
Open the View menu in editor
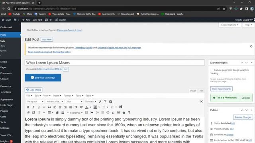point(47,96)
